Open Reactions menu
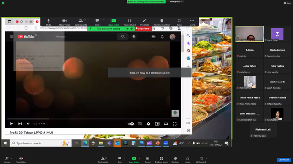 (175, 159)
